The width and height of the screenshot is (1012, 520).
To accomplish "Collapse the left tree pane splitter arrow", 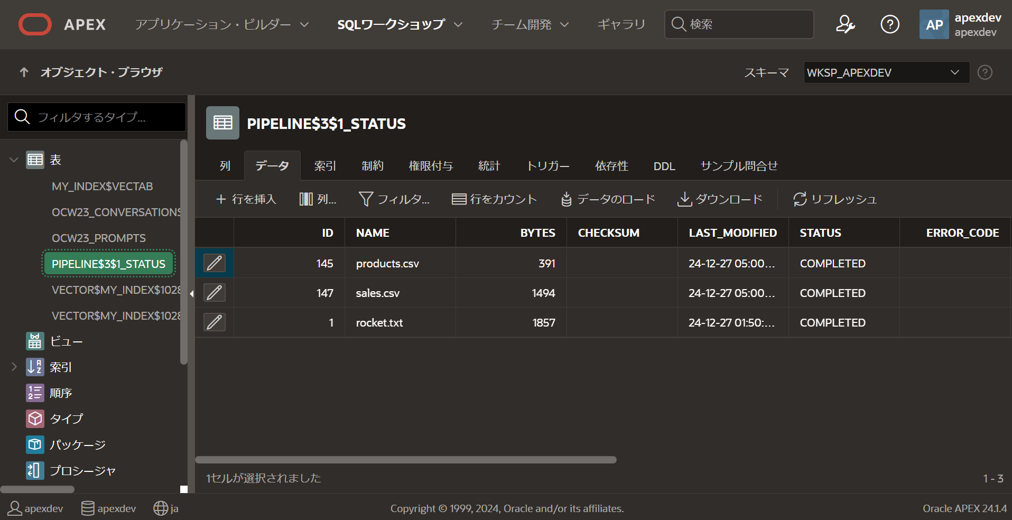I will (x=192, y=293).
